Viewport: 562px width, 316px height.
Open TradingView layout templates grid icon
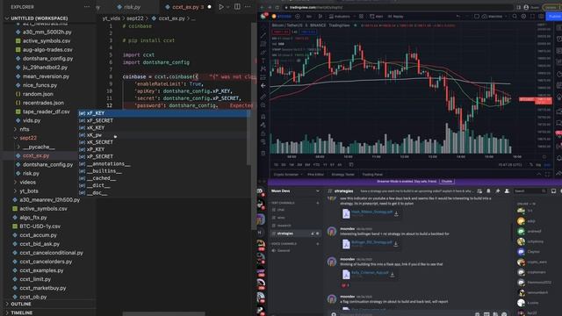click(361, 17)
